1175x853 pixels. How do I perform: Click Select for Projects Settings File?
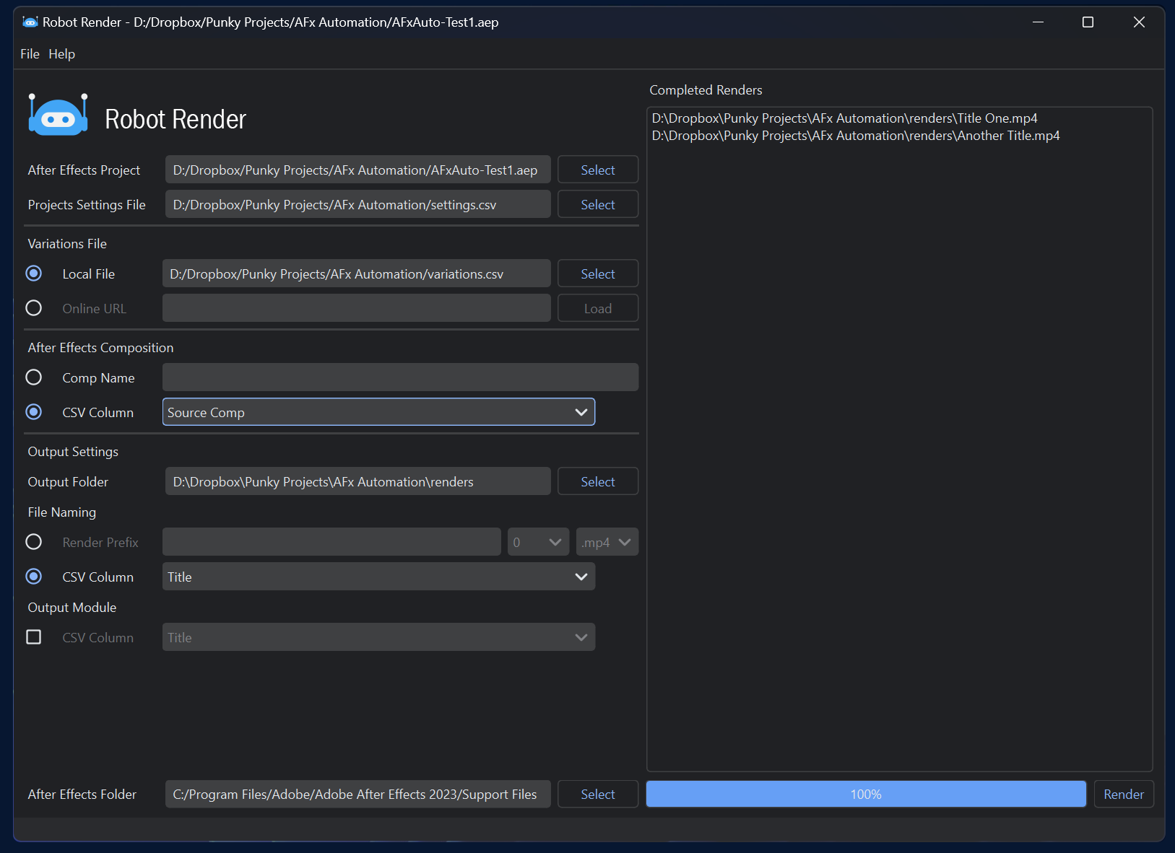[x=598, y=204]
